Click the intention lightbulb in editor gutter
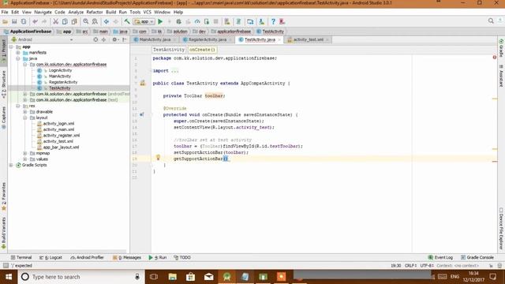Viewport: 505px width, 284px height. pyautogui.click(x=158, y=157)
